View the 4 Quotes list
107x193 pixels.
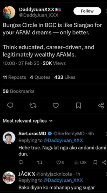tap(40, 77)
